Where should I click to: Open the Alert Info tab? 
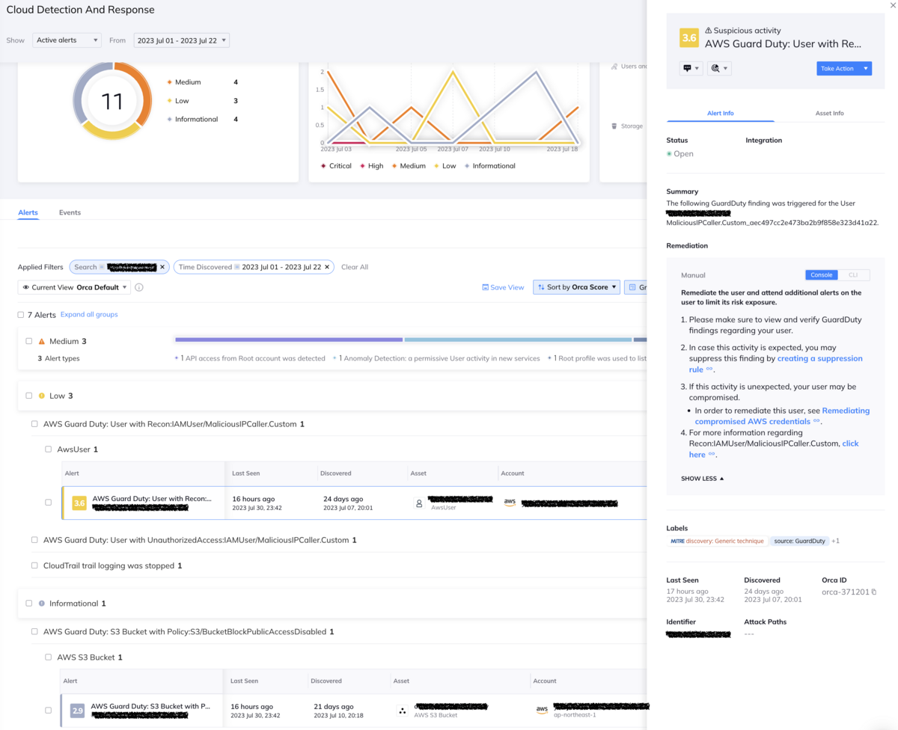tap(721, 113)
